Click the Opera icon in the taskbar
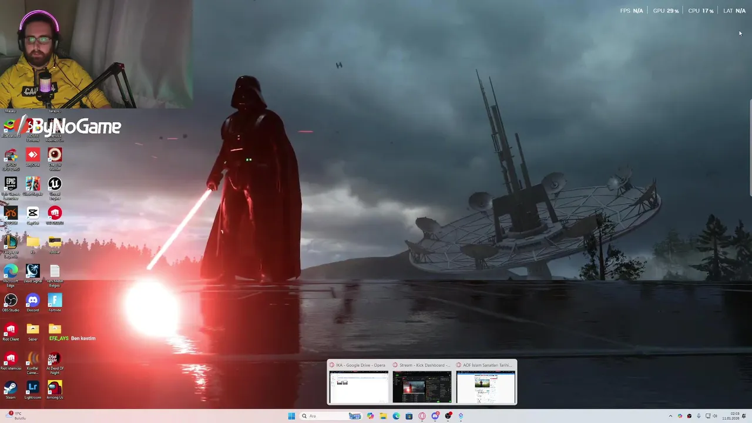752x423 pixels. pyautogui.click(x=422, y=416)
